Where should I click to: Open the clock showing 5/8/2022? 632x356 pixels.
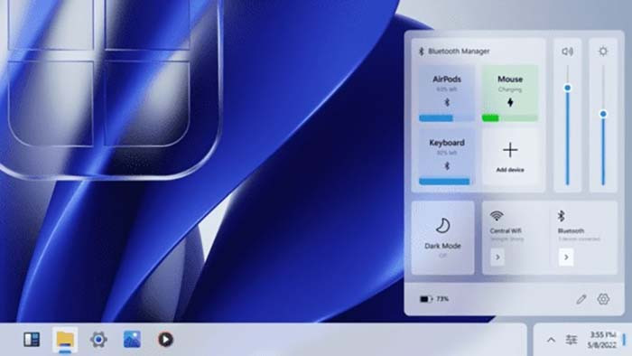[602, 340]
